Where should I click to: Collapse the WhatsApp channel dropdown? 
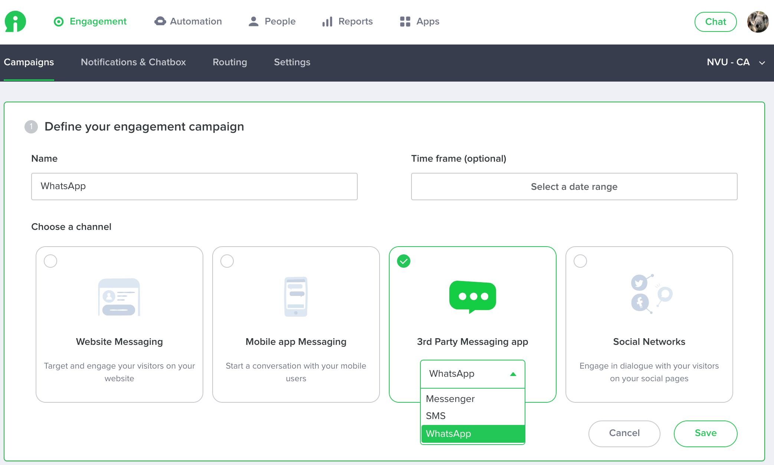472,374
